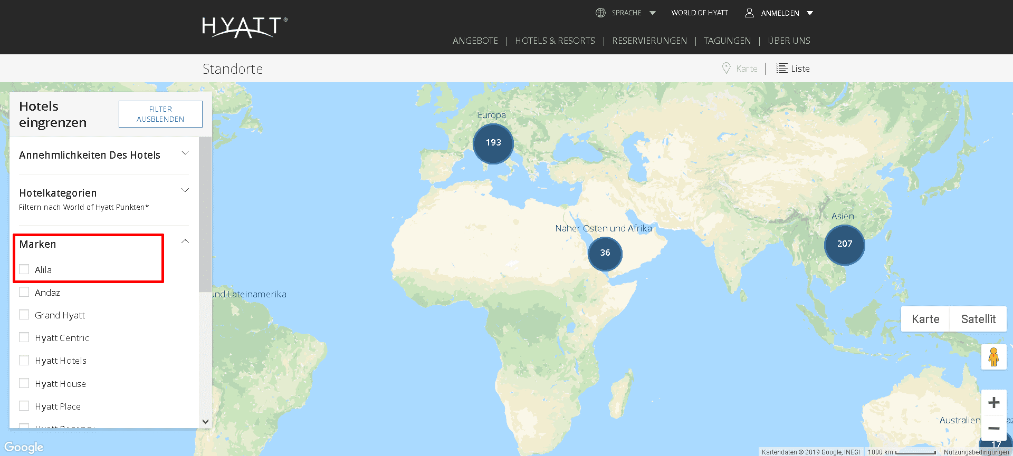1013x456 pixels.
Task: Open the Hotels & Resorts menu
Action: click(x=555, y=41)
